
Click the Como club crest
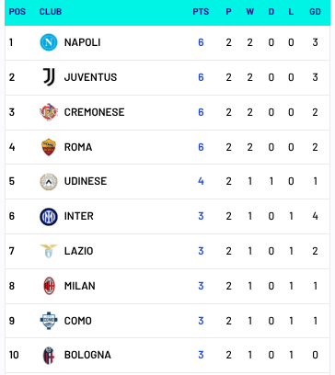point(49,321)
